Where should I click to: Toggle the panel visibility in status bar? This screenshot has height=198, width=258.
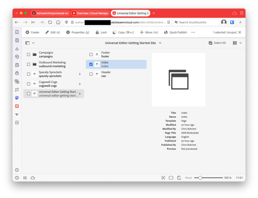pos(25,178)
